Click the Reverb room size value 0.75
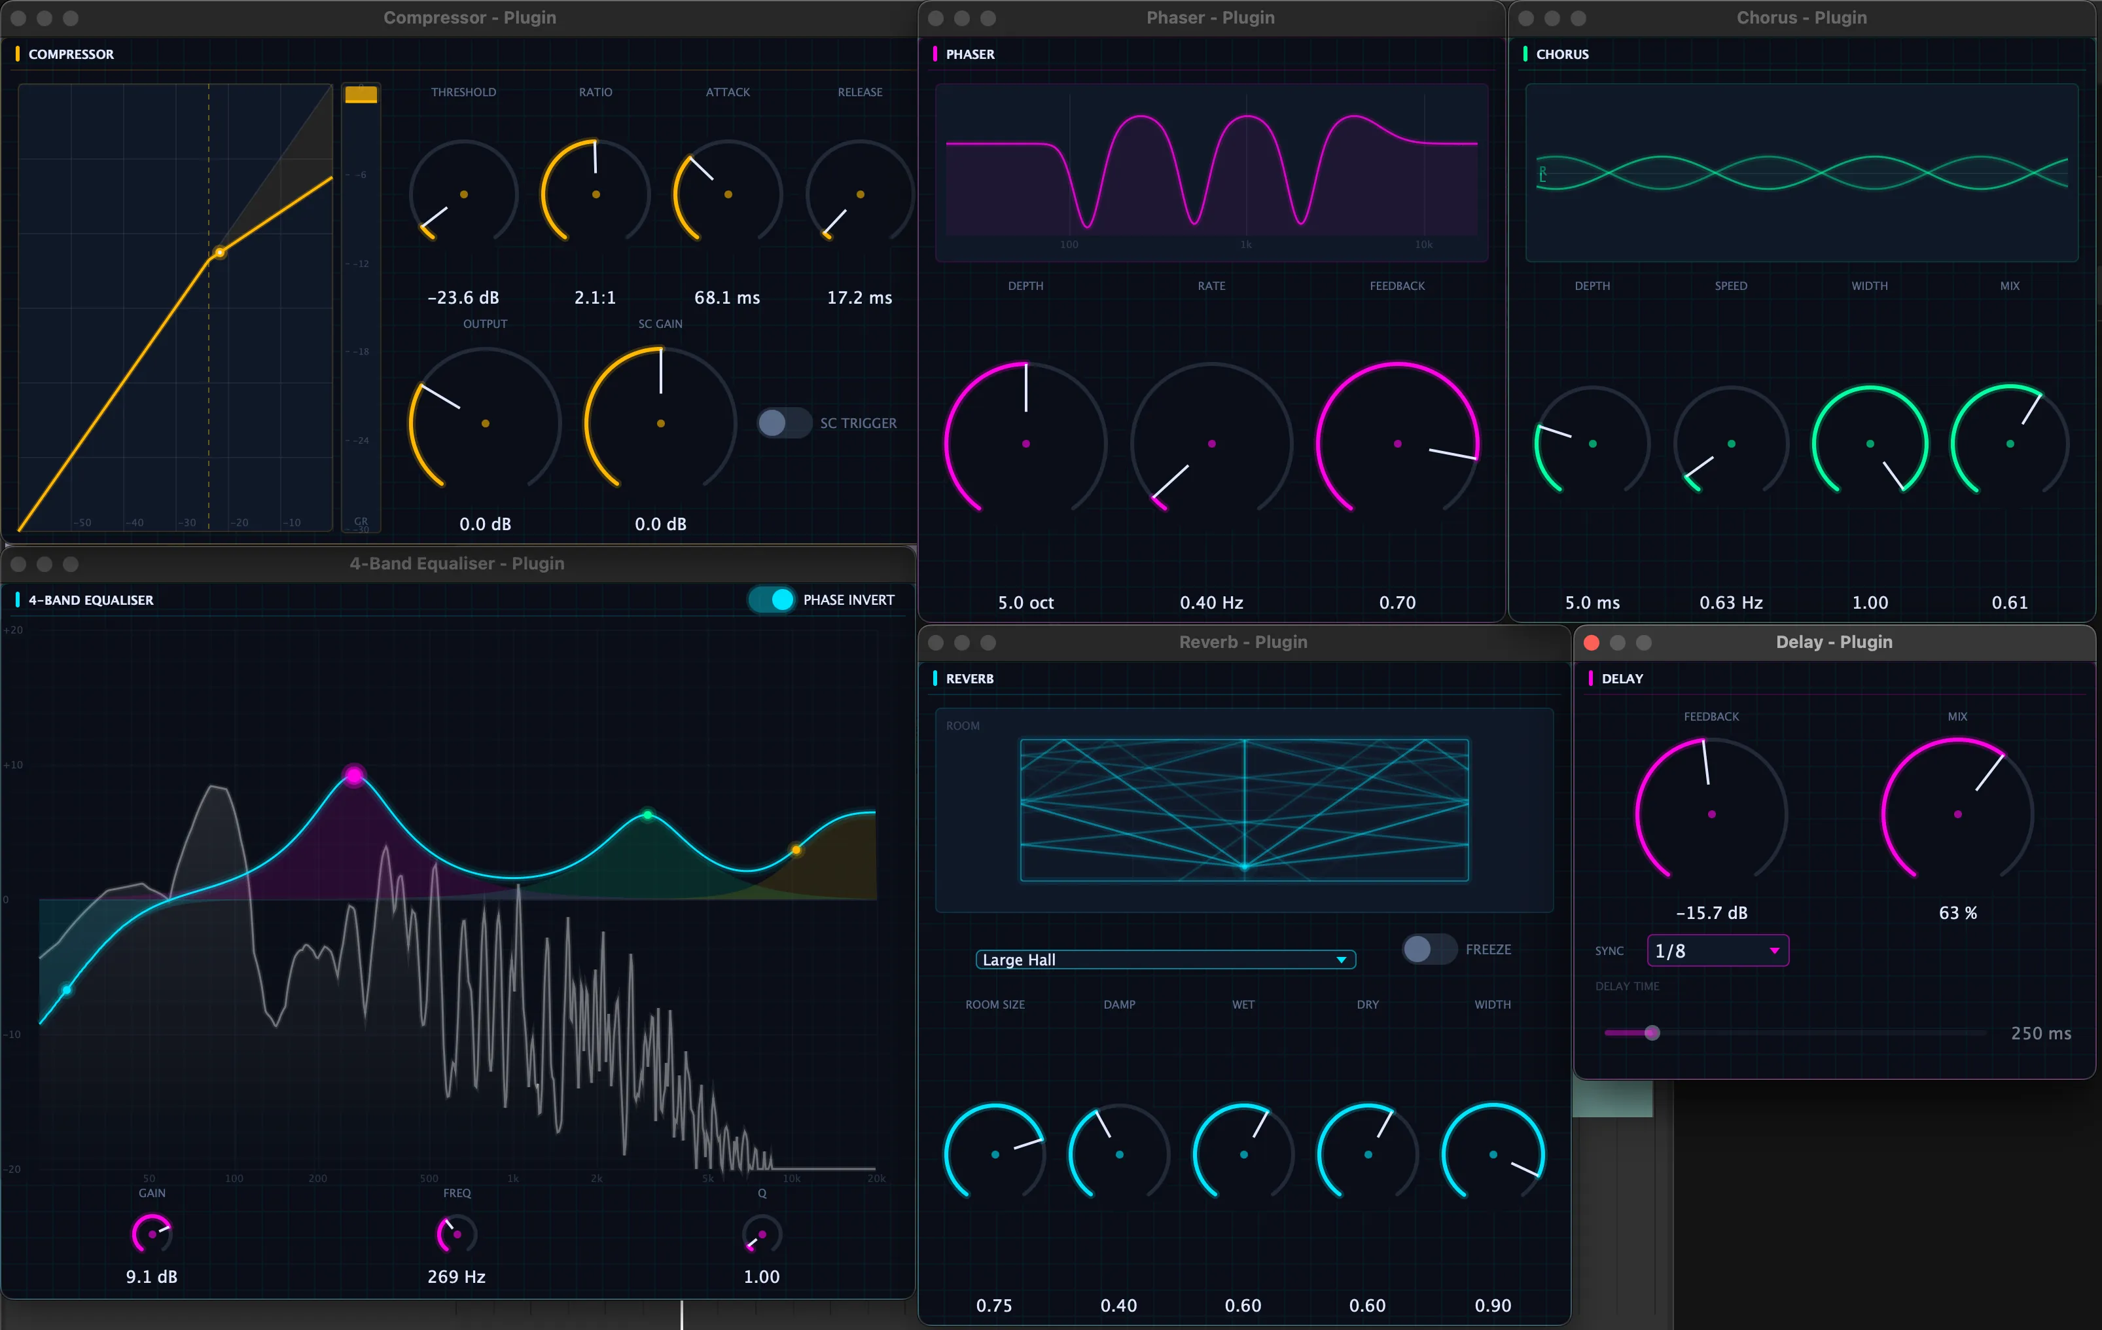 tap(994, 1306)
